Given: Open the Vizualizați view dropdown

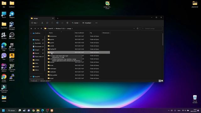Looking at the screenshot, I should tap(87, 23).
